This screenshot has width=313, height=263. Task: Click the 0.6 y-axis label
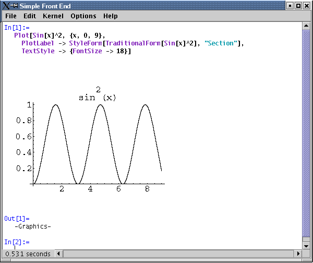24,137
